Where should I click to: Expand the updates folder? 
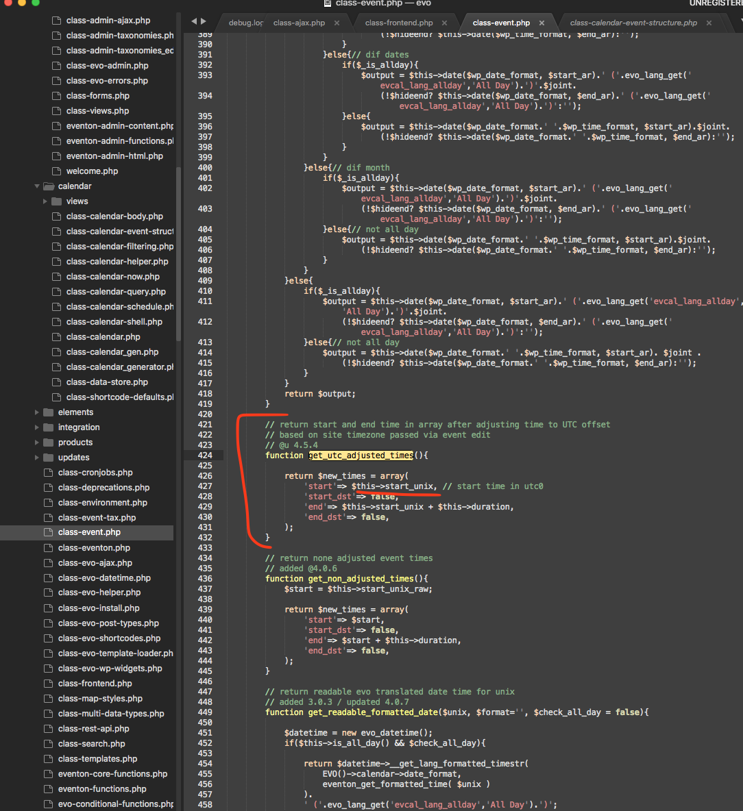(37, 458)
